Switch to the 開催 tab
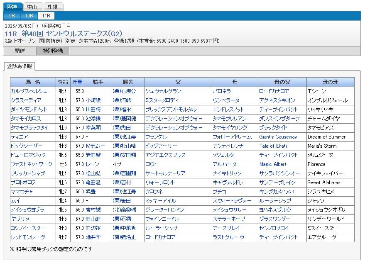 tap(20, 51)
